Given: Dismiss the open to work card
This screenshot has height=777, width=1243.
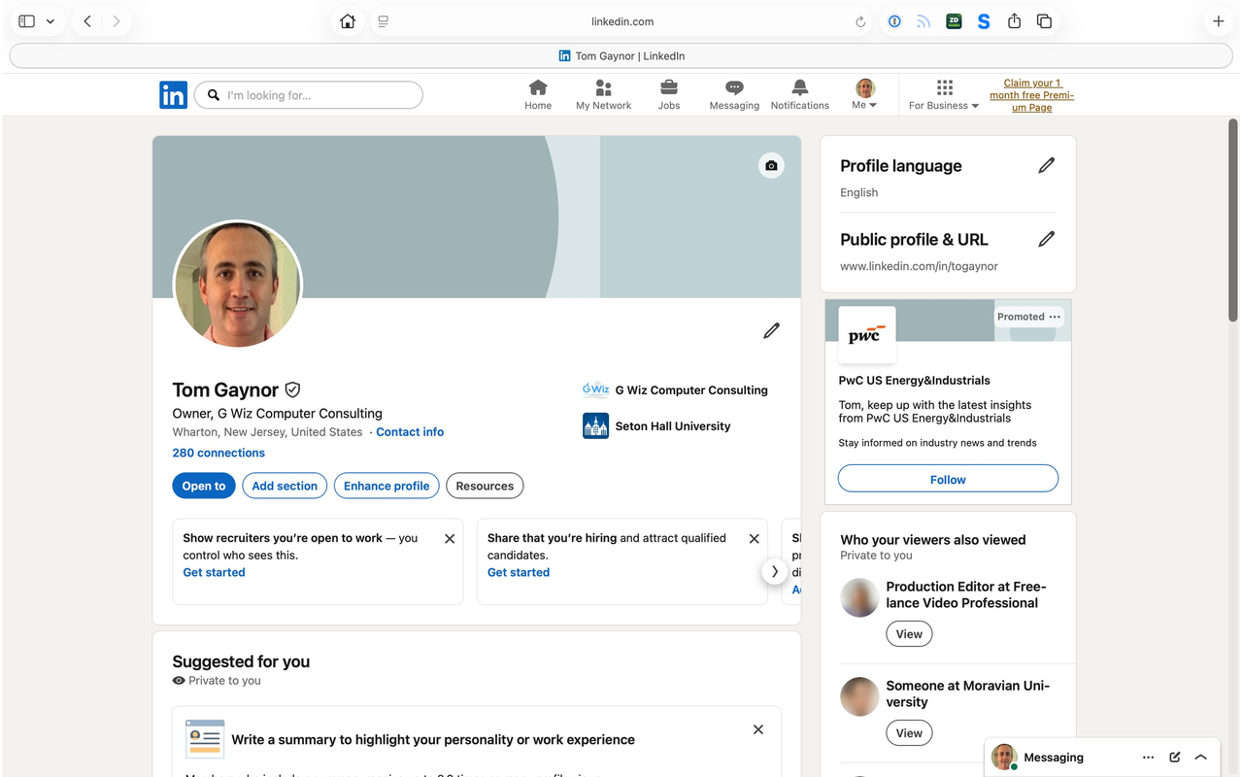Looking at the screenshot, I should 450,539.
